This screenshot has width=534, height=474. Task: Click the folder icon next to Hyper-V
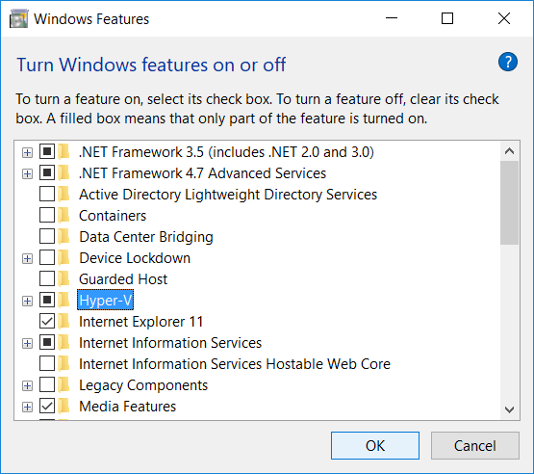coord(64,300)
